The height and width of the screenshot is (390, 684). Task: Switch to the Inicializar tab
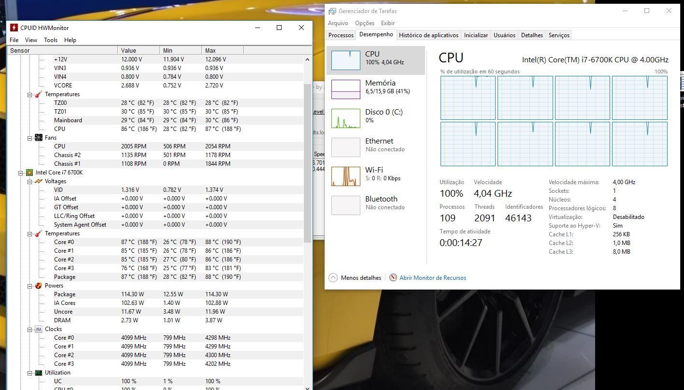(476, 35)
